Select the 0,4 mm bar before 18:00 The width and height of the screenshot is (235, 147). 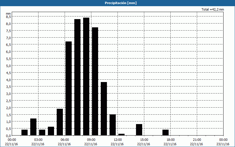(165, 133)
